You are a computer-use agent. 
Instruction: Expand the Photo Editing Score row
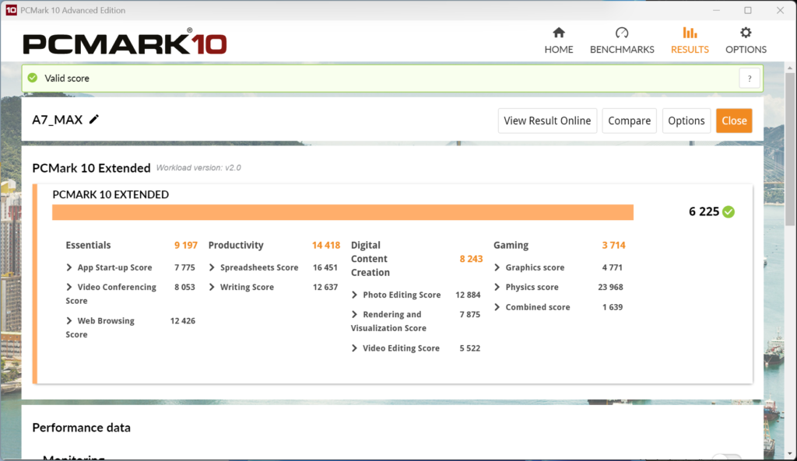(355, 295)
